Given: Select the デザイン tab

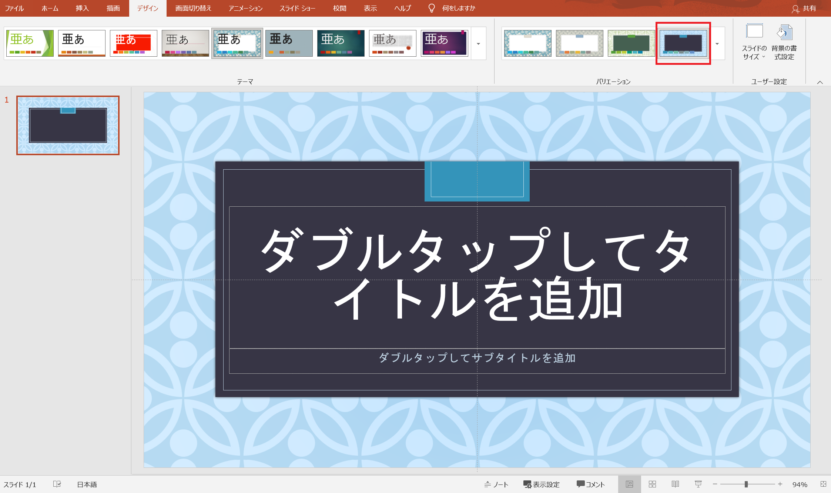Looking at the screenshot, I should [x=148, y=8].
